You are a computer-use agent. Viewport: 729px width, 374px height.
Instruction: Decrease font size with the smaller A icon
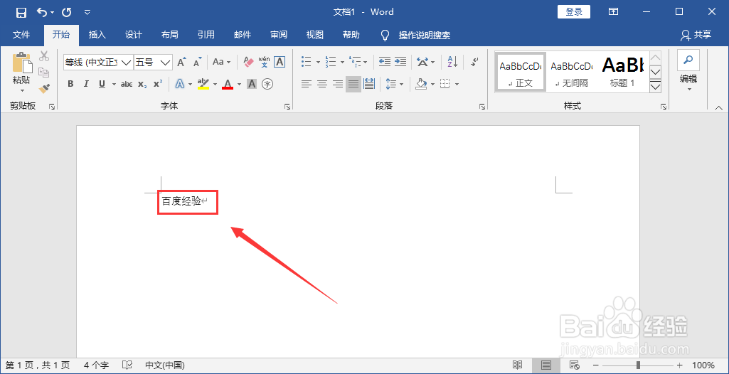pos(198,62)
